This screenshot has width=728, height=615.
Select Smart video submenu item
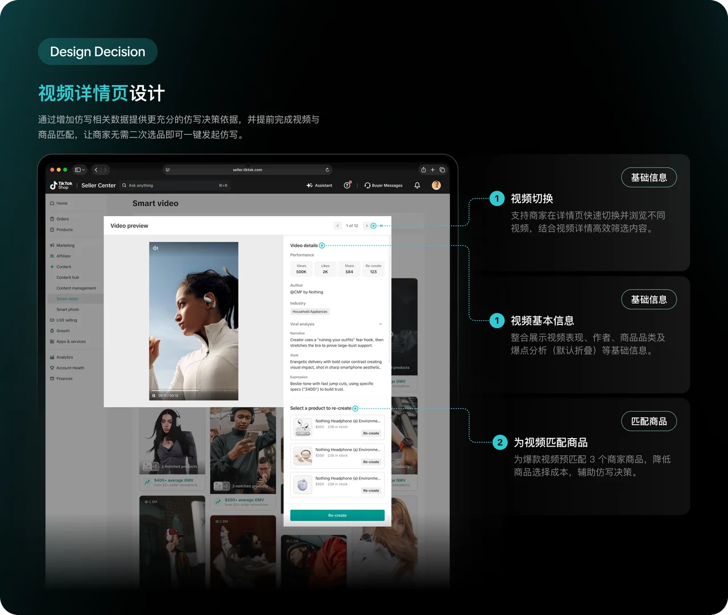pos(75,299)
